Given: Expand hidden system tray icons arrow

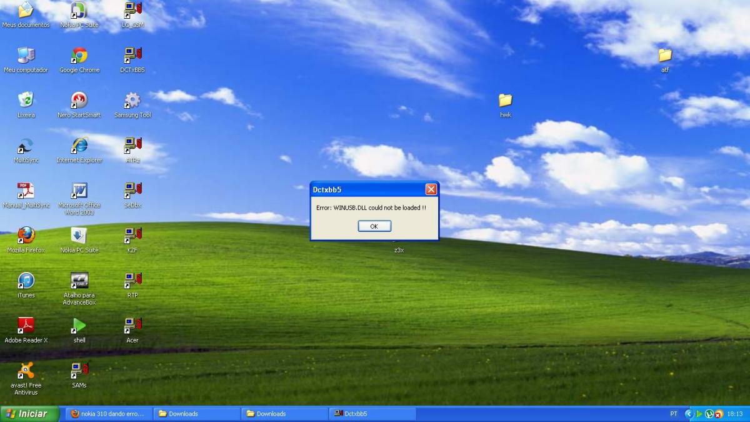Looking at the screenshot, I should click(x=689, y=414).
